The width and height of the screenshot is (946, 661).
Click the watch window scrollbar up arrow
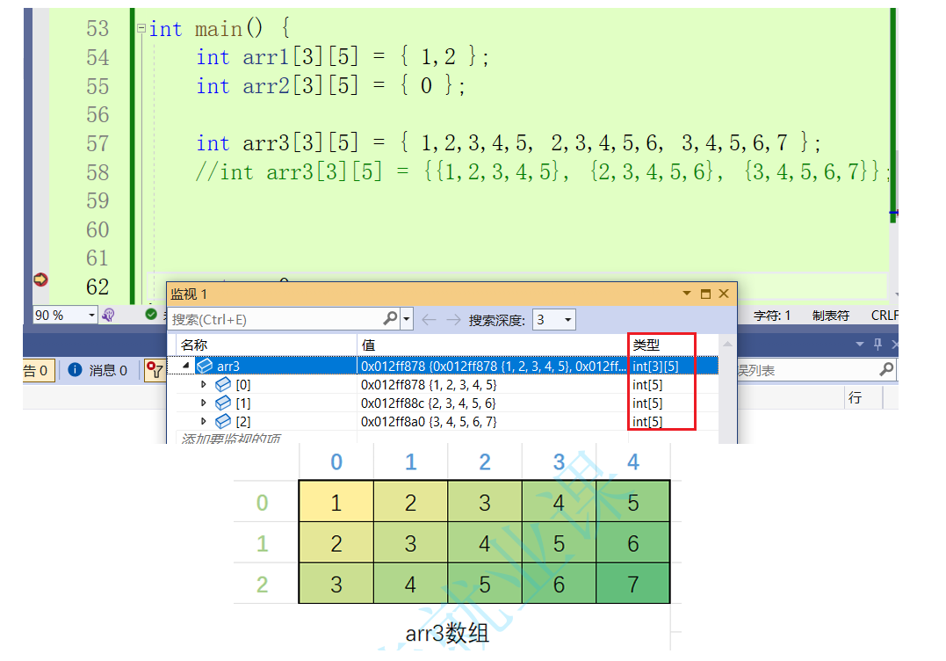point(727,344)
